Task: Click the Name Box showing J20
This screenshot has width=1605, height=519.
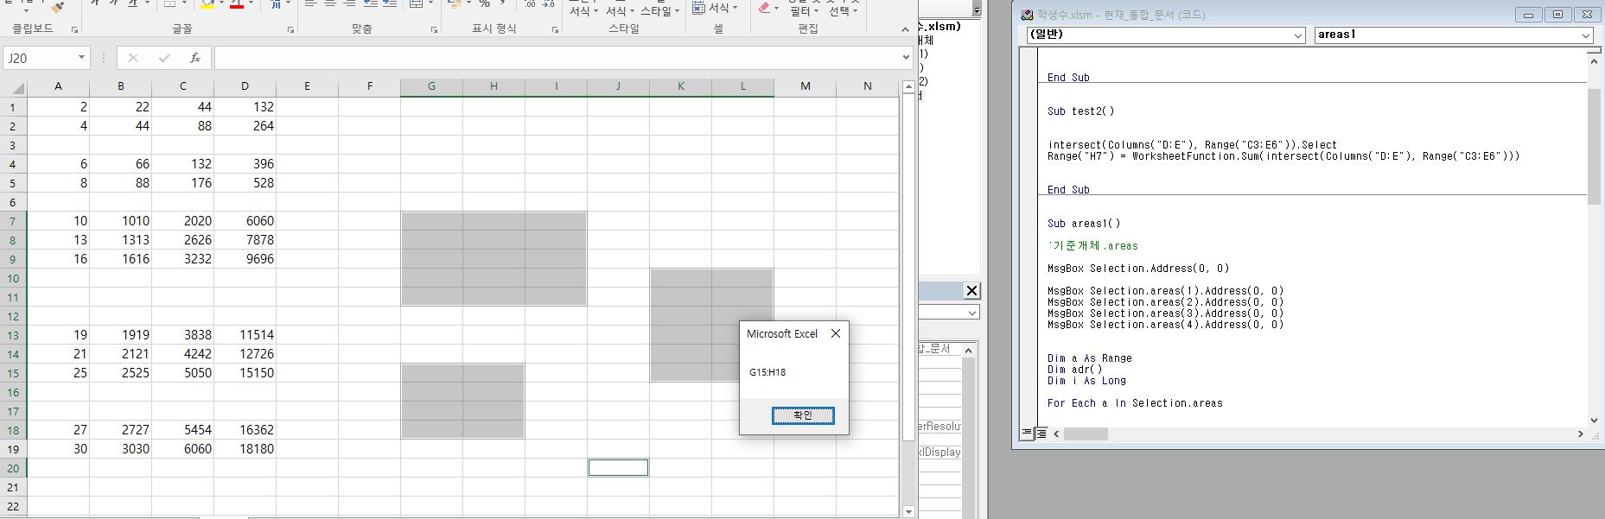Action: (40, 58)
